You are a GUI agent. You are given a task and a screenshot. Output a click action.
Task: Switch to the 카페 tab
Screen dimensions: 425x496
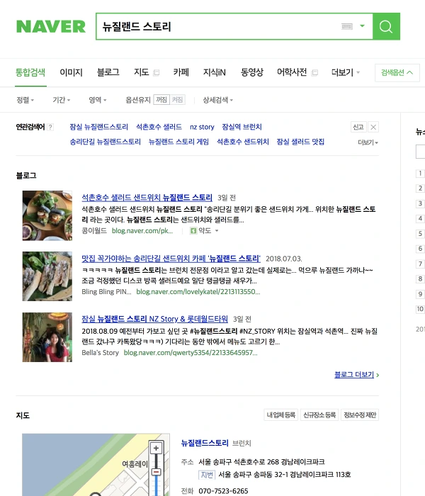[x=181, y=72]
